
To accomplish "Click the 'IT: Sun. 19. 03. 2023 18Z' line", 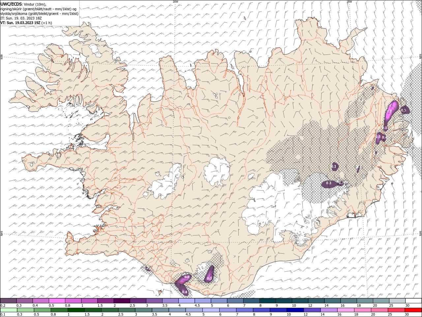I will 21,18.
